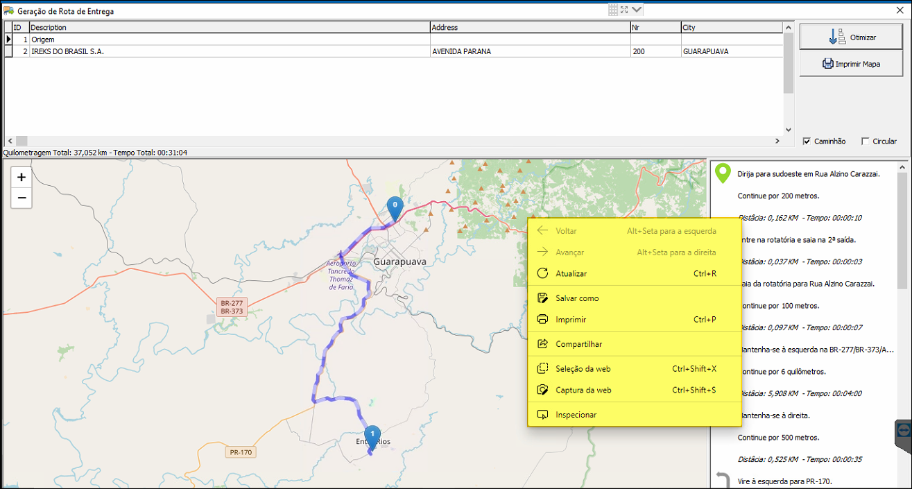Image resolution: width=912 pixels, height=489 pixels.
Task: Select the Origem row
Action: pyautogui.click(x=394, y=40)
